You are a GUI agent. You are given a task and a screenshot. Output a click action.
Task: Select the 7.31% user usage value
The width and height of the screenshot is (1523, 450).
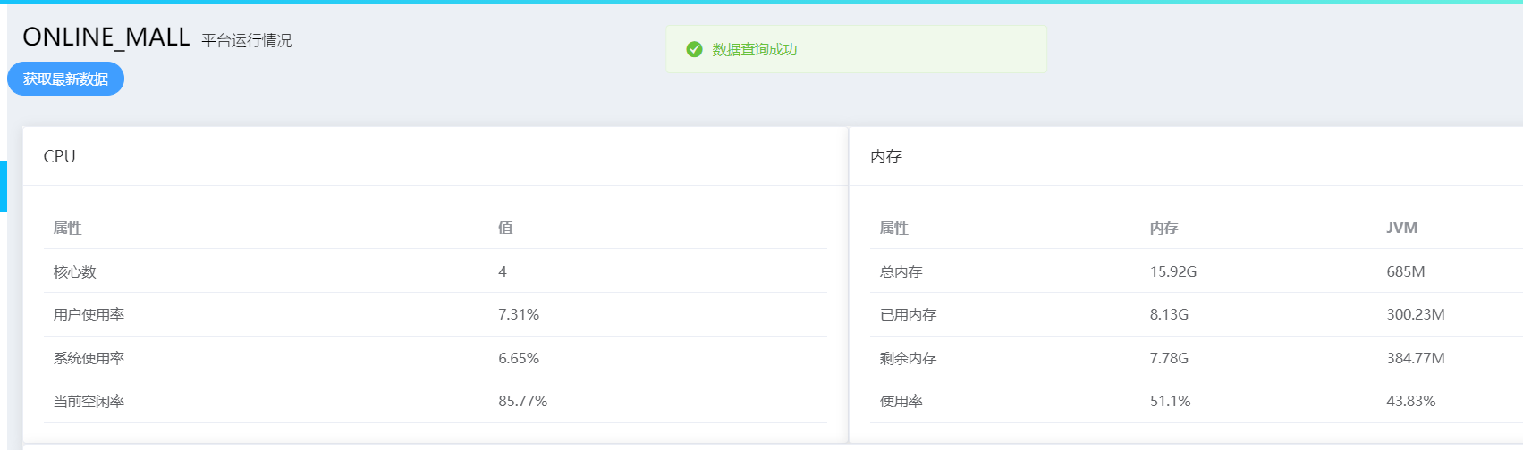[519, 314]
